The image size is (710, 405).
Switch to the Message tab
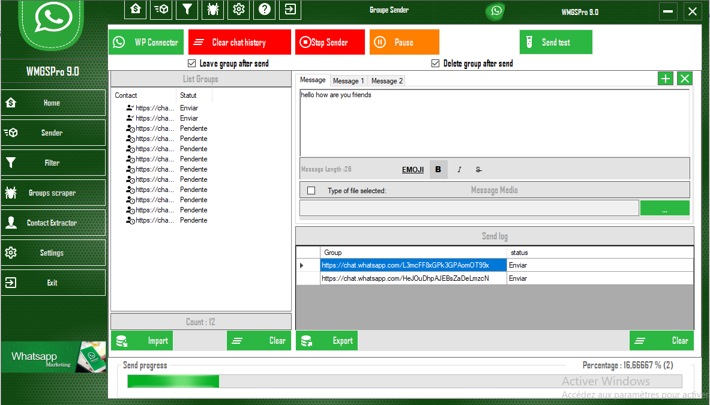pos(313,80)
